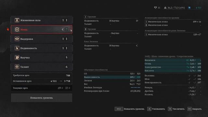Click the Колющ. damage reduction row
Screen dimensions: 208x117
coord(173,95)
